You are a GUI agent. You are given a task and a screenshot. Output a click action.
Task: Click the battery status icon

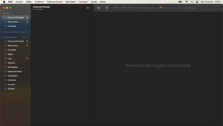pos(180,2)
